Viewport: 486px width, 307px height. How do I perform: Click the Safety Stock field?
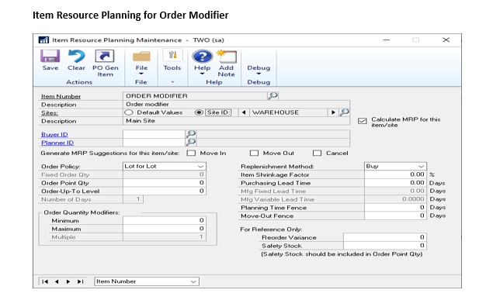385,246
